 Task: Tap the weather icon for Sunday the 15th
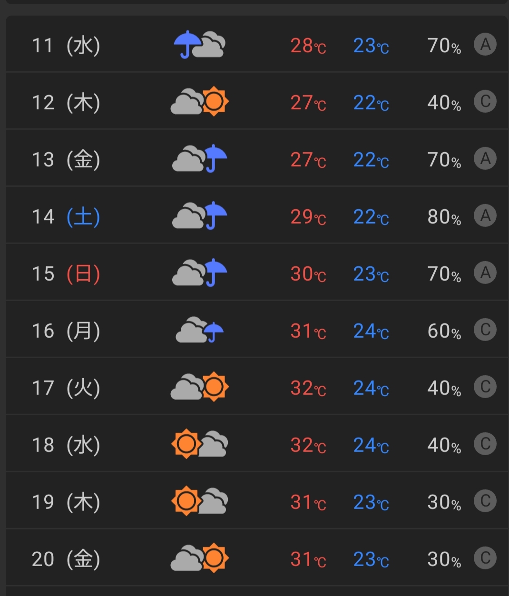pos(199,273)
